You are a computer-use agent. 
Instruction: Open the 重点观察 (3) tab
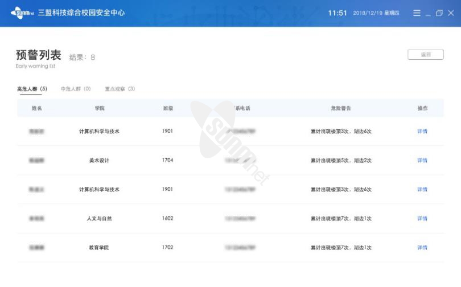(120, 89)
